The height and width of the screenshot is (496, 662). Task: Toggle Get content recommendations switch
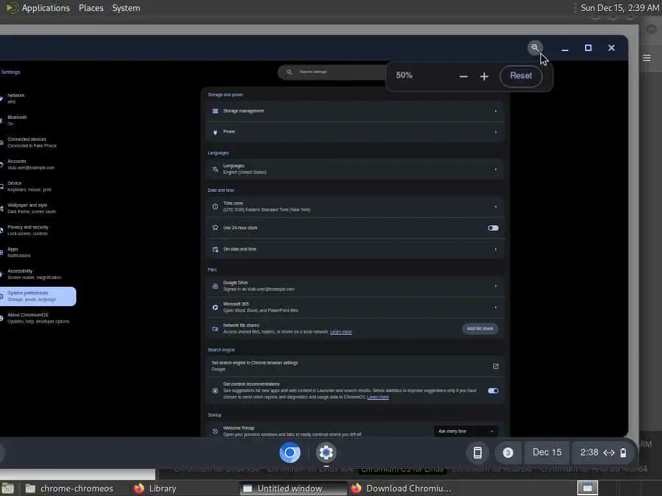click(x=493, y=391)
